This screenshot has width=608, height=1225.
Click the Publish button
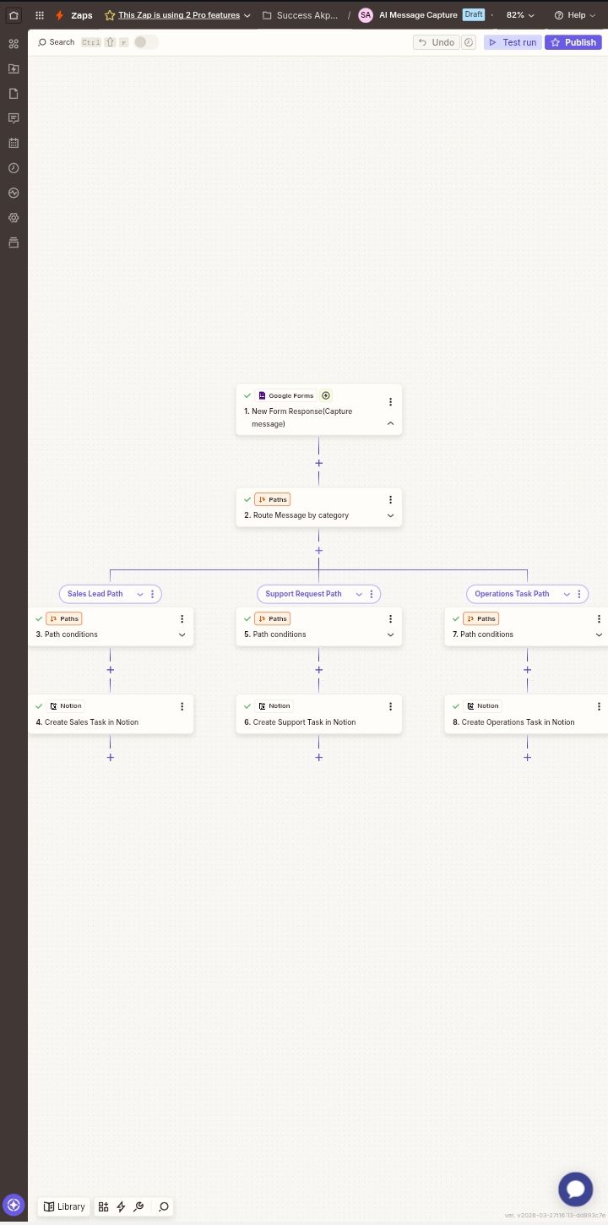573,42
